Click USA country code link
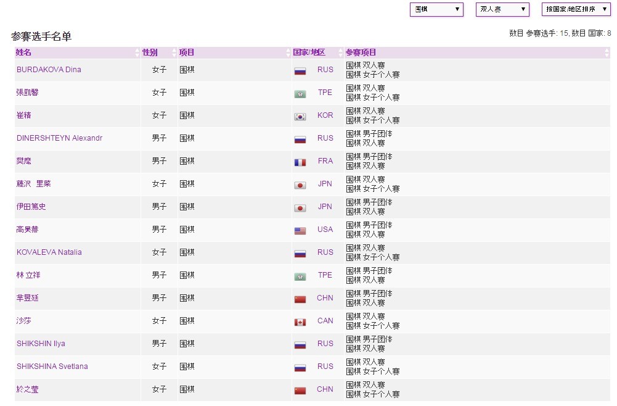The width and height of the screenshot is (617, 406). 325,230
